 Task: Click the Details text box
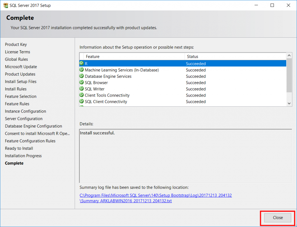coord(186,156)
